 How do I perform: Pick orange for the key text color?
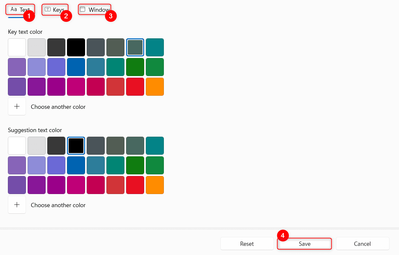tap(155, 87)
